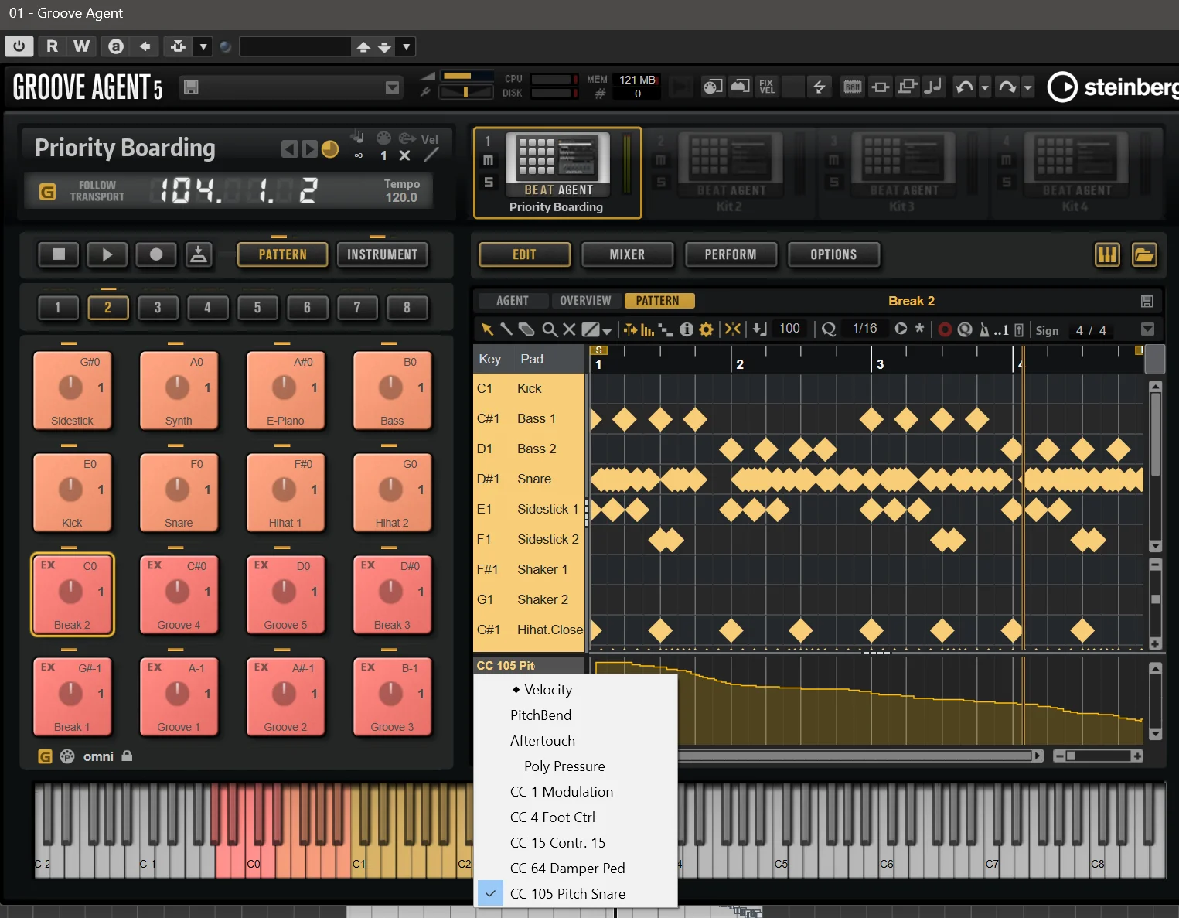
Task: Select pad group 5 button
Action: (257, 308)
